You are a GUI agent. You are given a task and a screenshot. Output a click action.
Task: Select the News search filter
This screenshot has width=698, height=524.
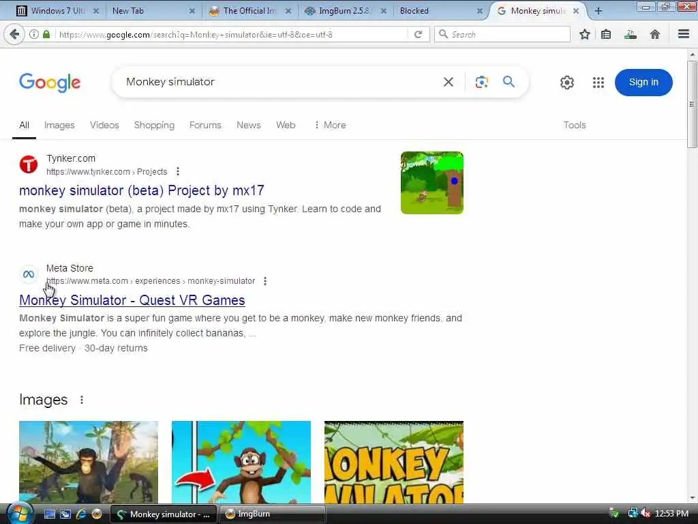click(x=248, y=126)
